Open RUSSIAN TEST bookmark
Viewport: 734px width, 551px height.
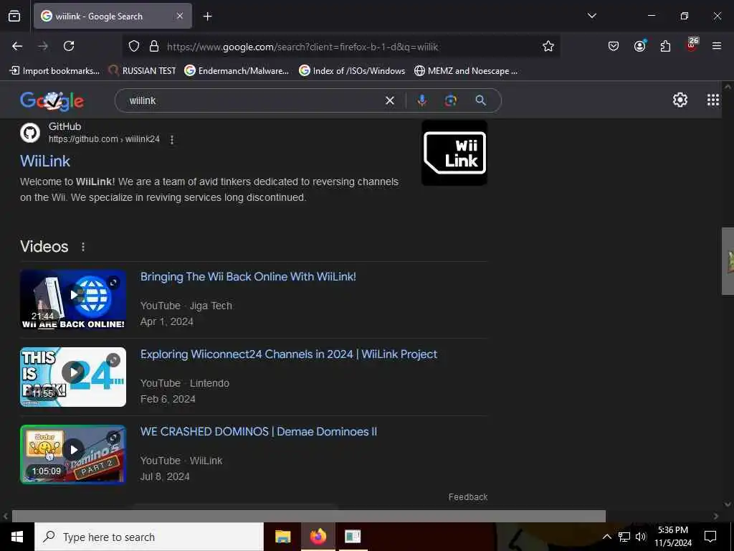142,71
